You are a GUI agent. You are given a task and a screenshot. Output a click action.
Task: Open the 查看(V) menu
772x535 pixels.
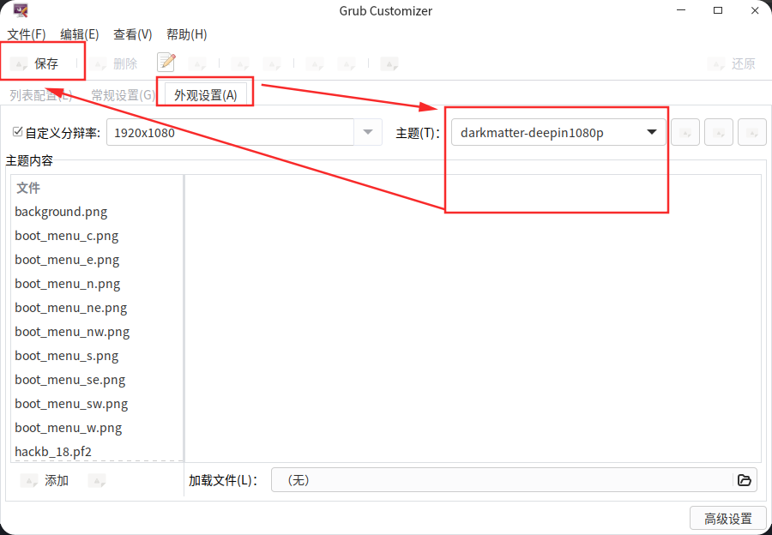(x=132, y=34)
